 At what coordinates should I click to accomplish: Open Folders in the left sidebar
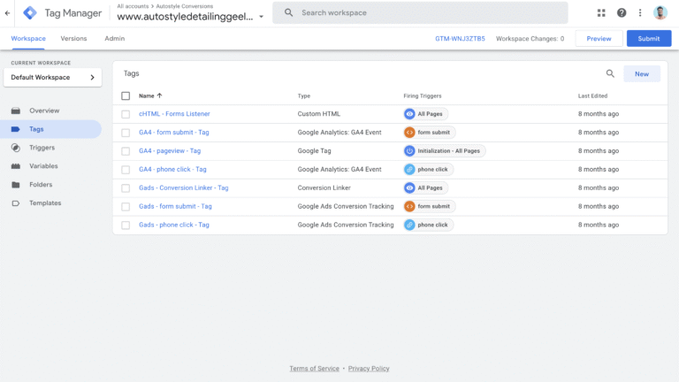[41, 185]
